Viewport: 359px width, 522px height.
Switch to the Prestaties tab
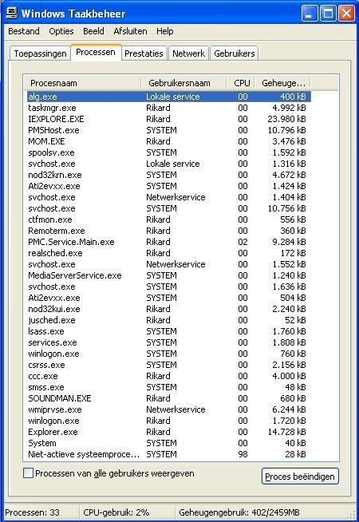[144, 53]
